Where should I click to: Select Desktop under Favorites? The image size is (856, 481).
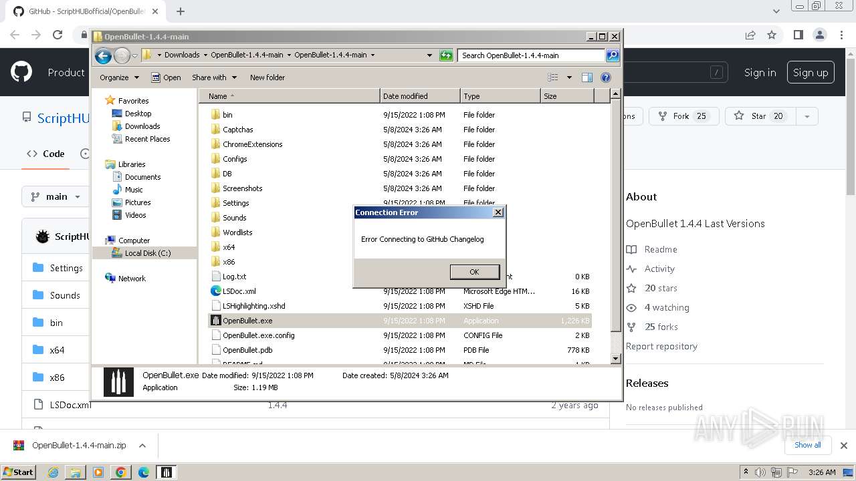(x=138, y=114)
